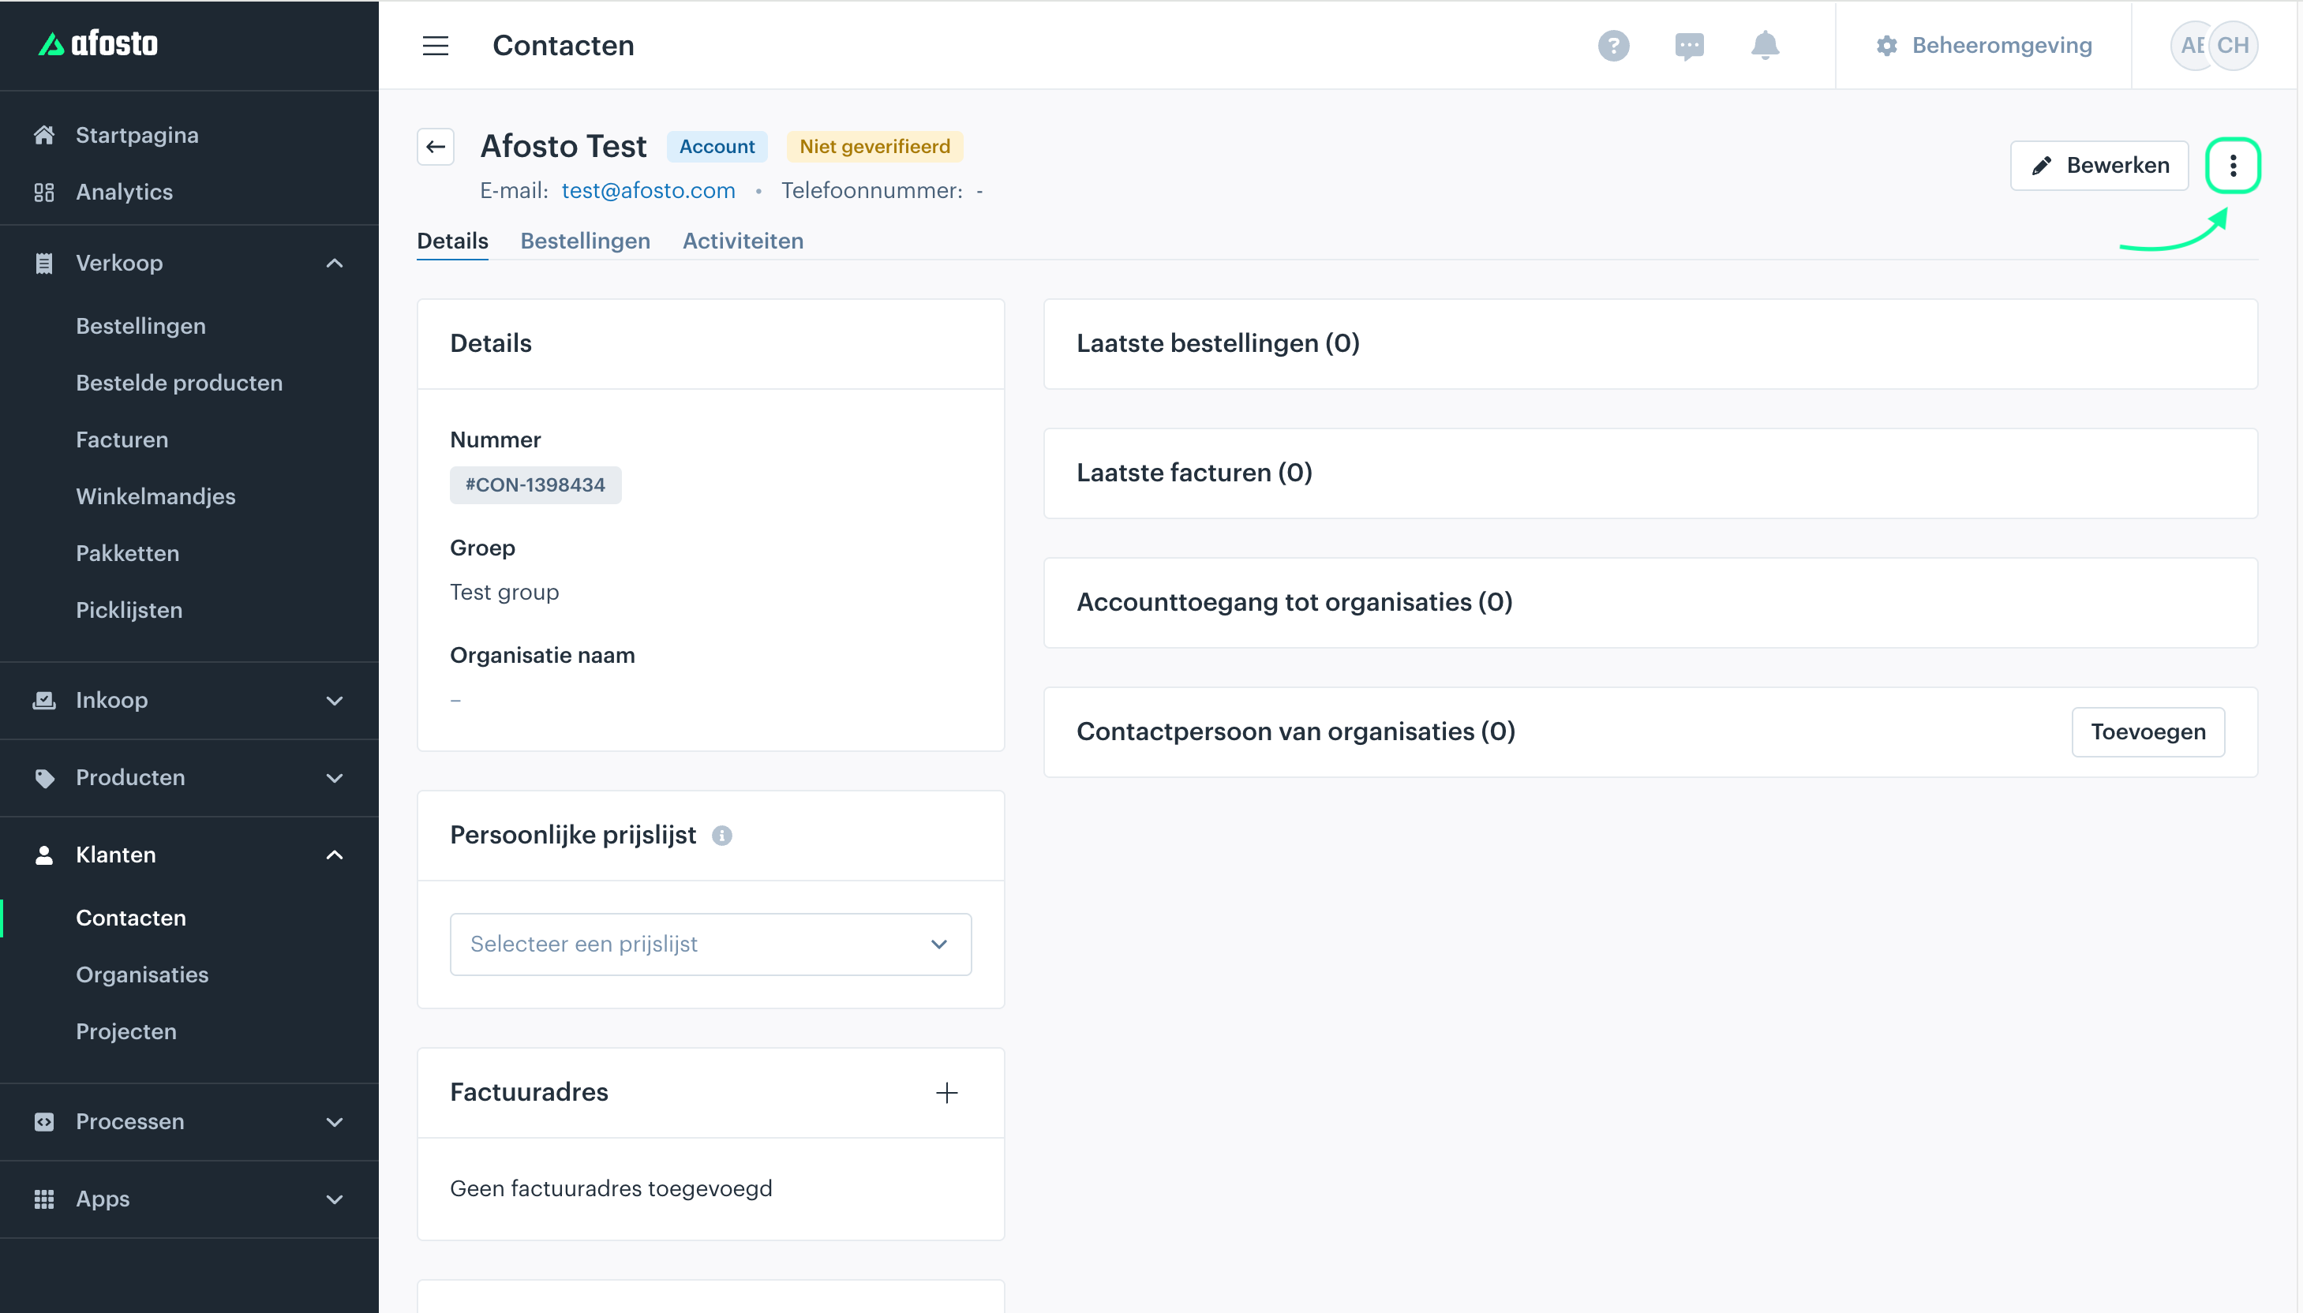
Task: Open Contacten in the sidebar
Action: (x=131, y=918)
